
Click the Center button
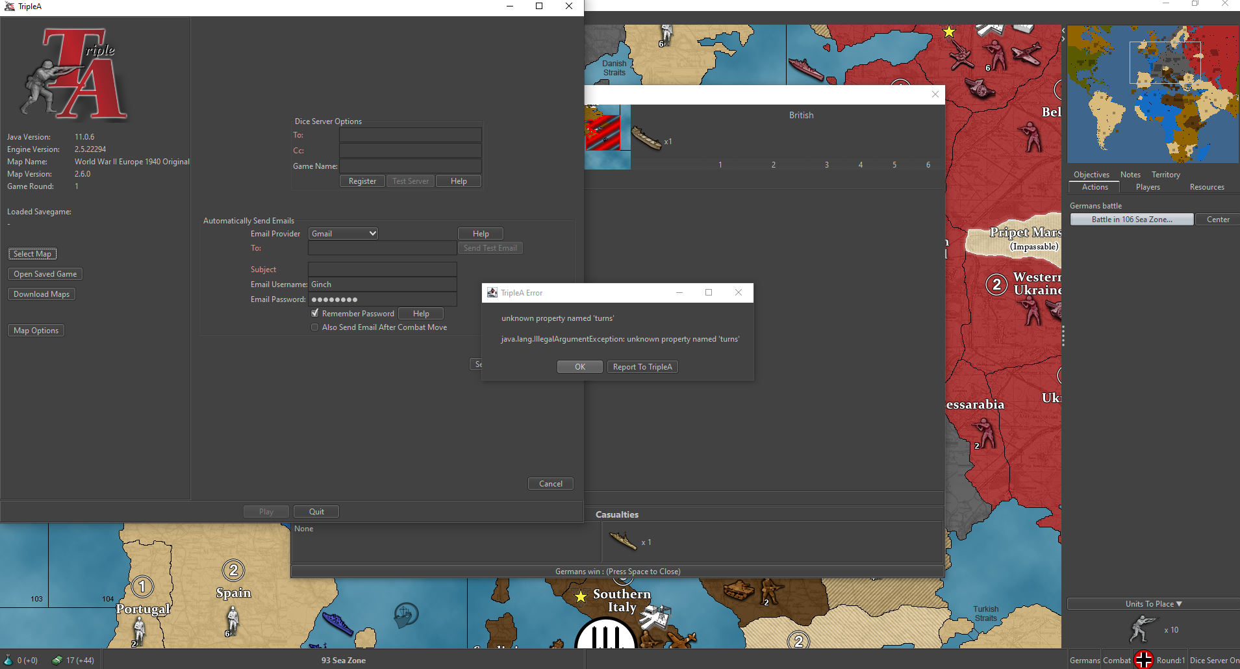1218,220
